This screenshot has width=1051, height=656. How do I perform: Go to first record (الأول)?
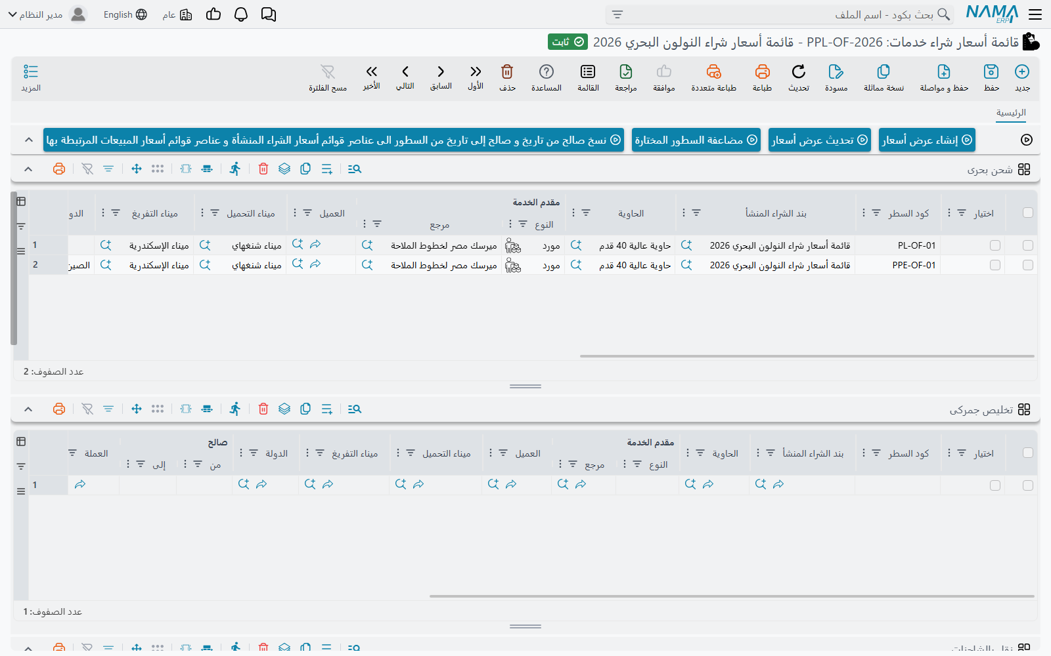(x=476, y=72)
